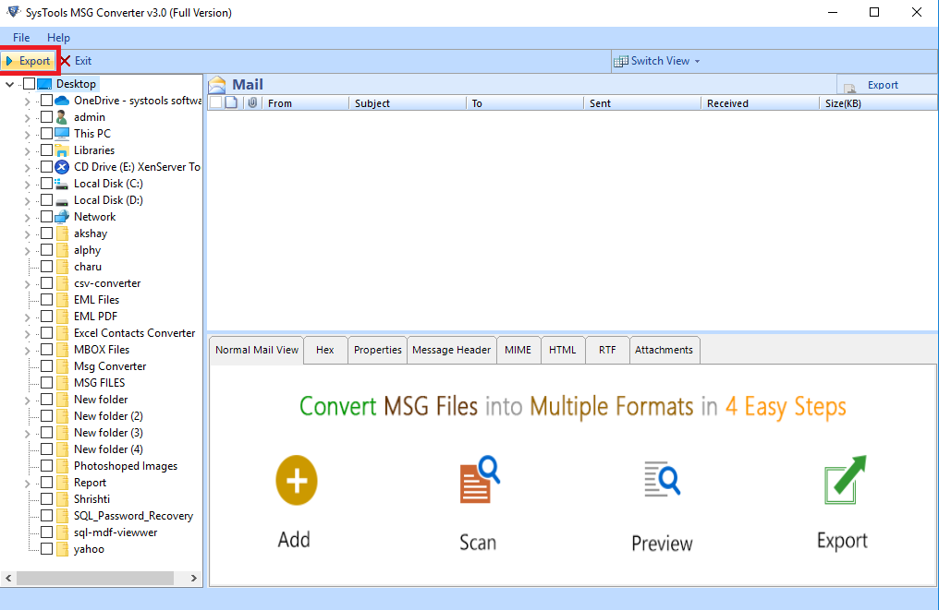Sort by the Received column header
Screen dimensions: 939x610
click(x=760, y=102)
